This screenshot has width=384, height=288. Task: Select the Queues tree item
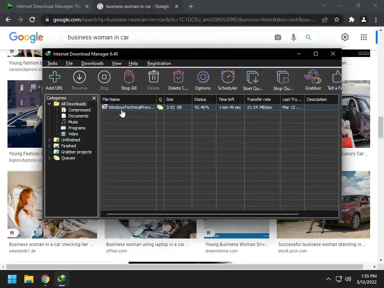(68, 158)
